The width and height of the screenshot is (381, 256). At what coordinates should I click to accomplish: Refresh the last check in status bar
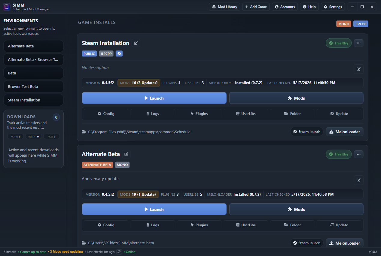[x=119, y=252]
